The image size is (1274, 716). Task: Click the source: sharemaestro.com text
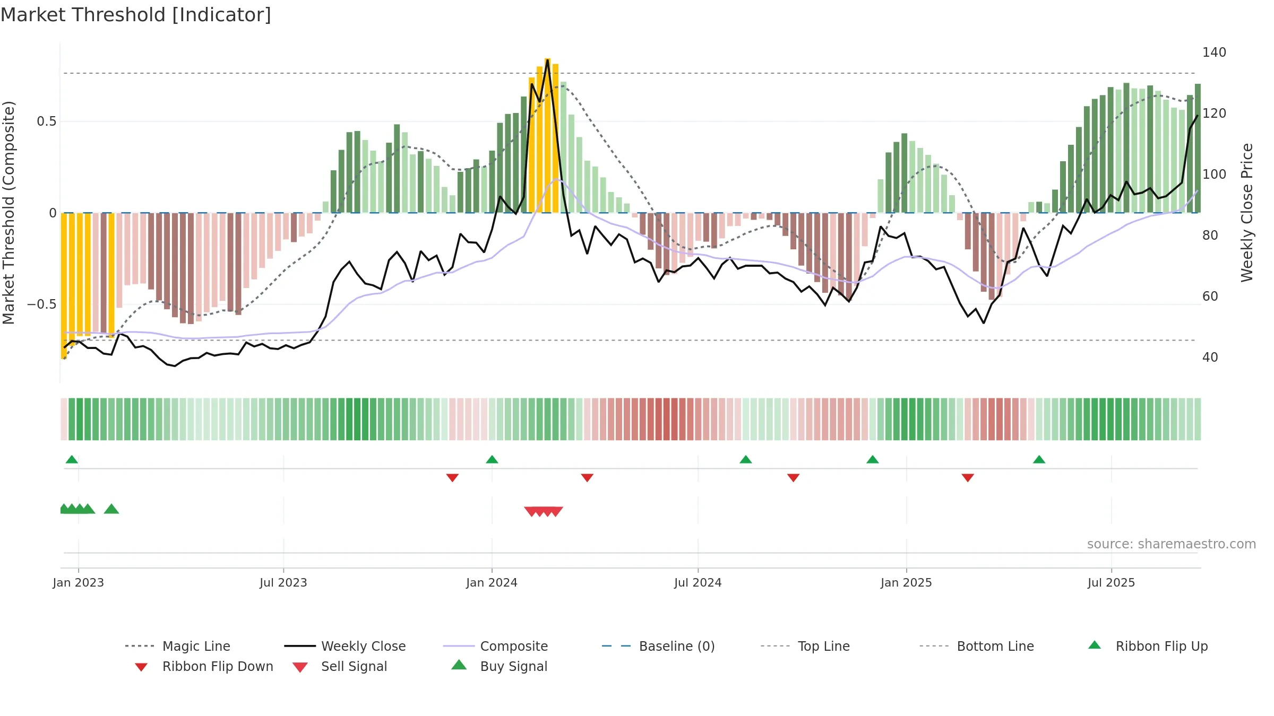1172,544
